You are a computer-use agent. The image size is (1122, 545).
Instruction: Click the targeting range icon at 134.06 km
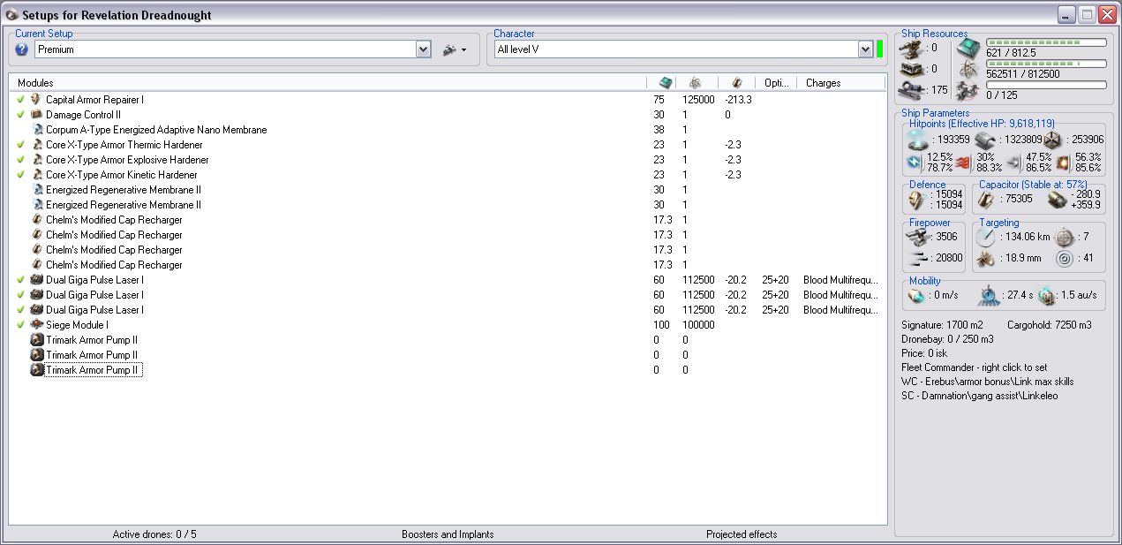[986, 237]
